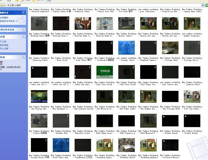Click the 'Painted Cupboard' file name

(x=39, y=10)
